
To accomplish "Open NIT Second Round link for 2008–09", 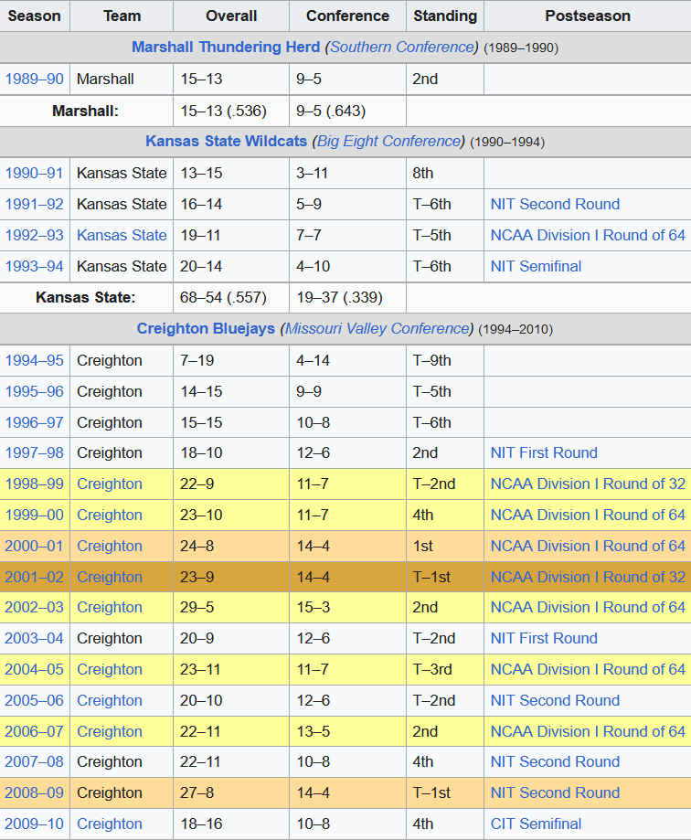I will click(555, 792).
